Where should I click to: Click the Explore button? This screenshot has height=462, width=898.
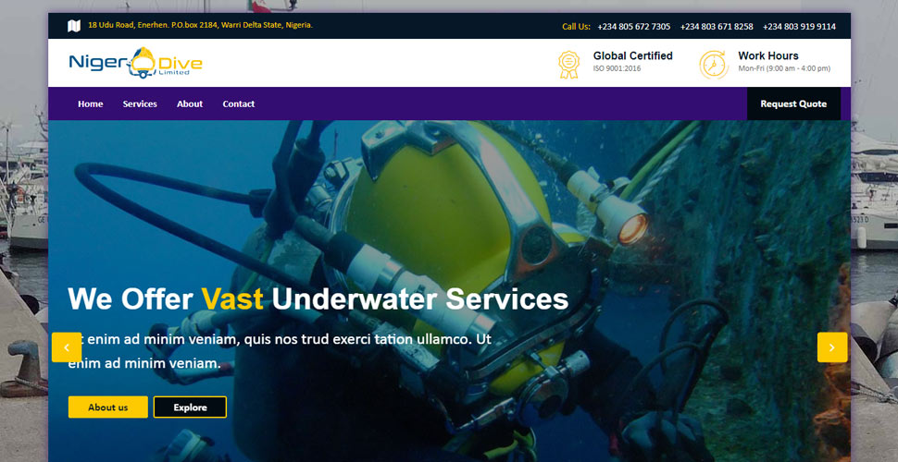point(190,407)
